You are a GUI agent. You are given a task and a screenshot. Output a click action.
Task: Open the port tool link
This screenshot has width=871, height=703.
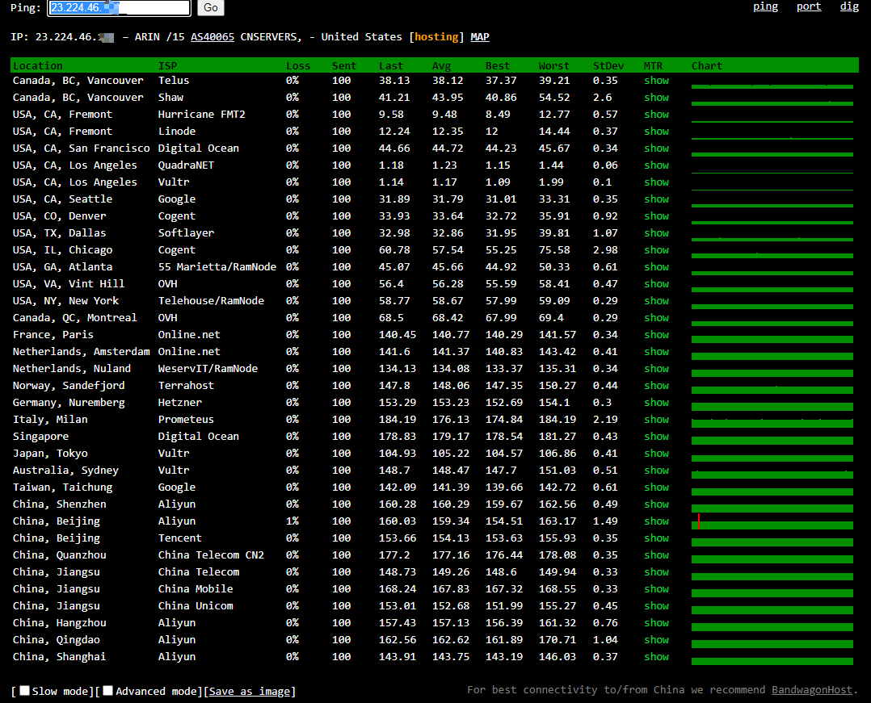808,6
